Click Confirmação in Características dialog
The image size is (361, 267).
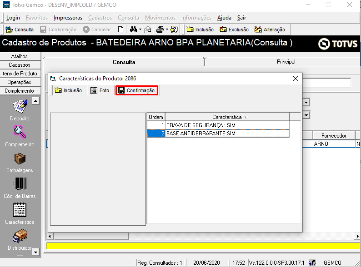click(x=137, y=90)
